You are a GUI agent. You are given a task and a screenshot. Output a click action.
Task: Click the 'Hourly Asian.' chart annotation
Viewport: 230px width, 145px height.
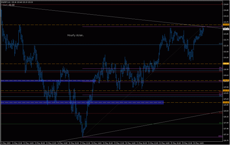click(75, 35)
